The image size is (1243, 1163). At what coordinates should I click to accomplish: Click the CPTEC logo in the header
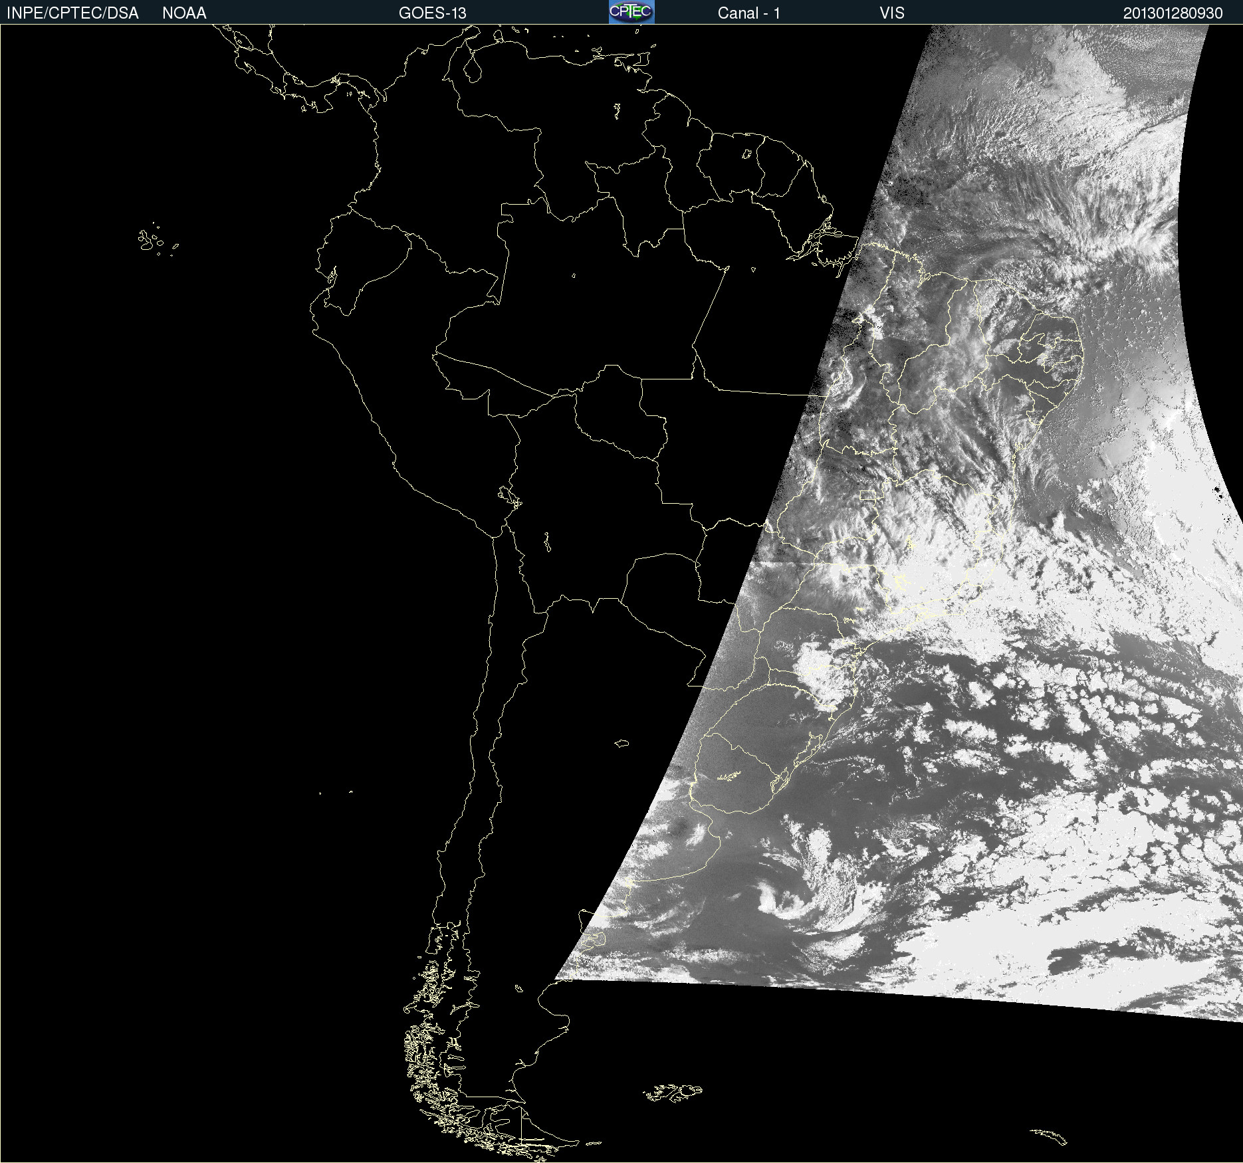click(631, 12)
